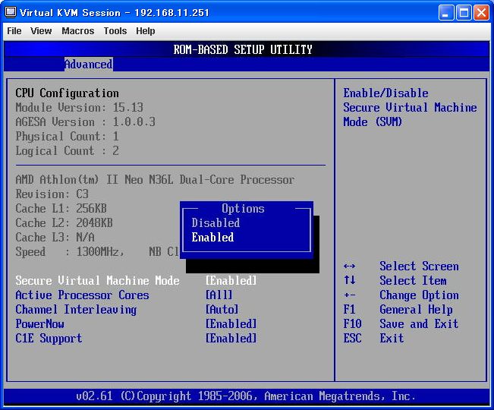The height and width of the screenshot is (410, 494).
Task: Click the left-right arrows Select Screen hint
Action: pos(401,266)
